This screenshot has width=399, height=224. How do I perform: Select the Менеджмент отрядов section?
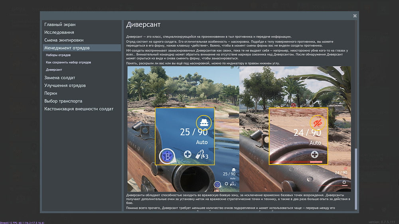click(x=81, y=48)
